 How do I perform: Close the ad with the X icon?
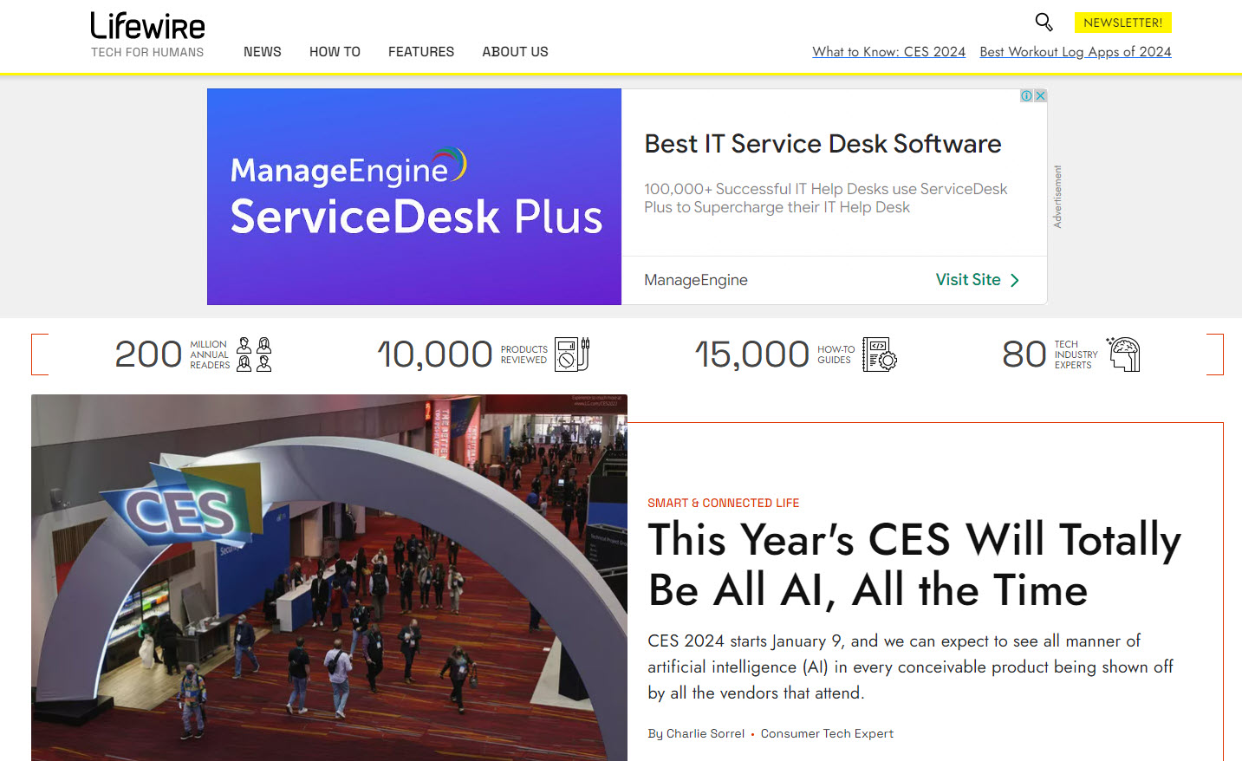1040,95
